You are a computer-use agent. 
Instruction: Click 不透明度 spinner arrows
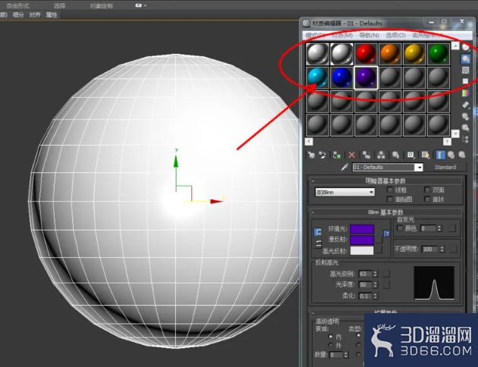442,249
